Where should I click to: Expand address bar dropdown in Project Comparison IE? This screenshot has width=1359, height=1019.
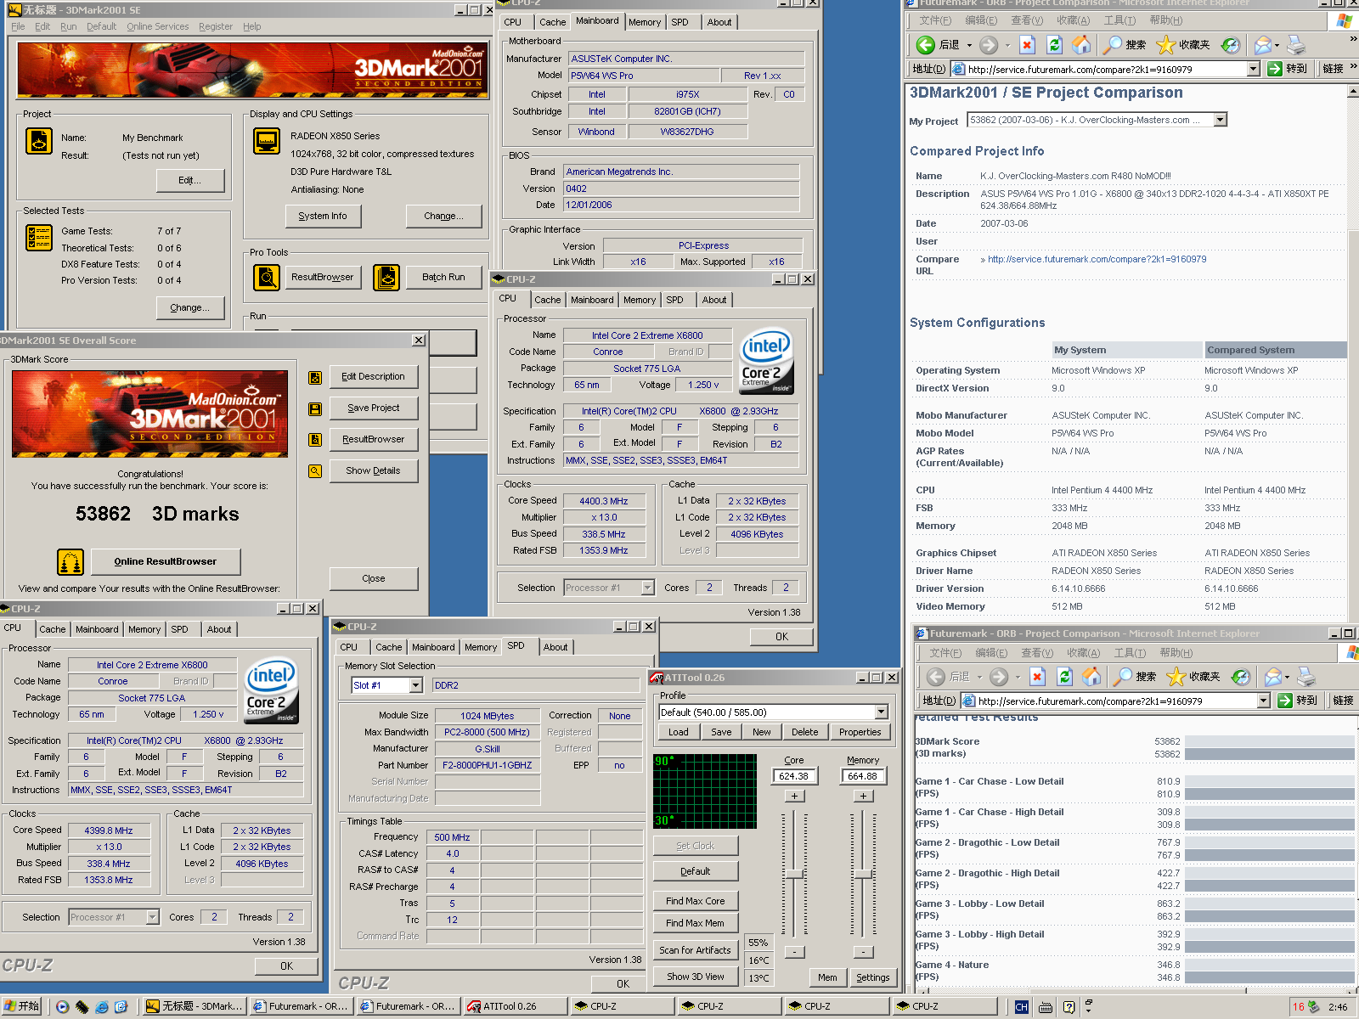(1253, 69)
